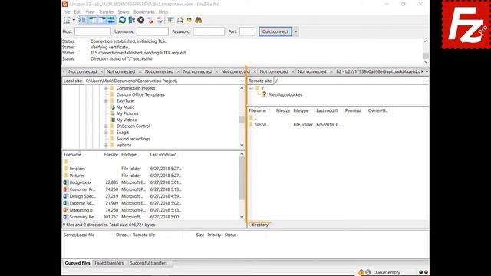Open the Help menu
This screenshot has width=491, height=276.
163,12
